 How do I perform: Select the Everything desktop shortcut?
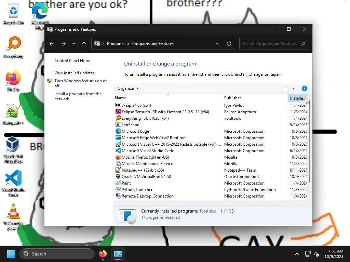[13, 47]
